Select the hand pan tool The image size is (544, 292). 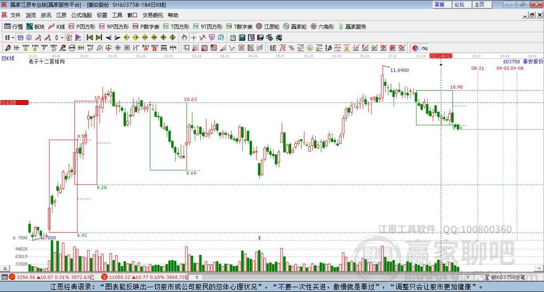point(184,38)
